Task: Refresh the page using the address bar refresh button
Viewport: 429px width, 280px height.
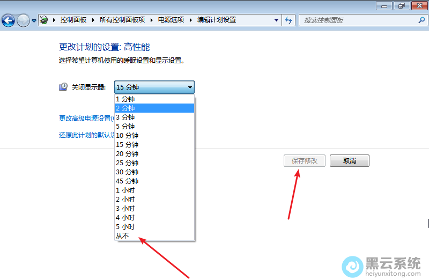Action: (x=289, y=20)
